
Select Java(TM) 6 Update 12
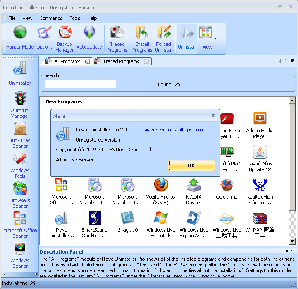pyautogui.click(x=260, y=158)
